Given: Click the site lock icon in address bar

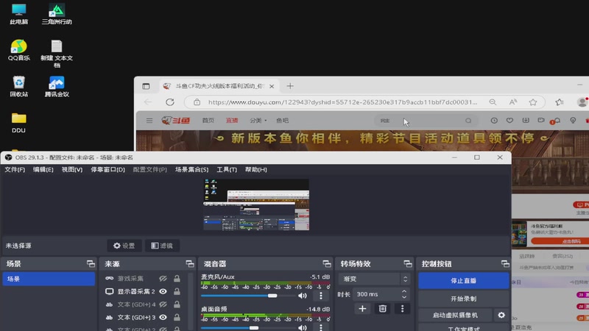Looking at the screenshot, I should click(x=197, y=102).
